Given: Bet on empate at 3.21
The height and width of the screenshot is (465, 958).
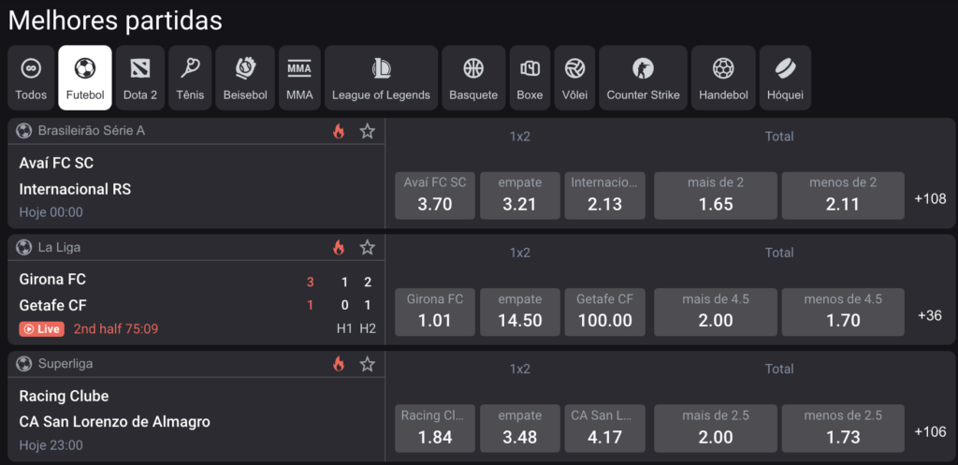Looking at the screenshot, I should click(520, 196).
